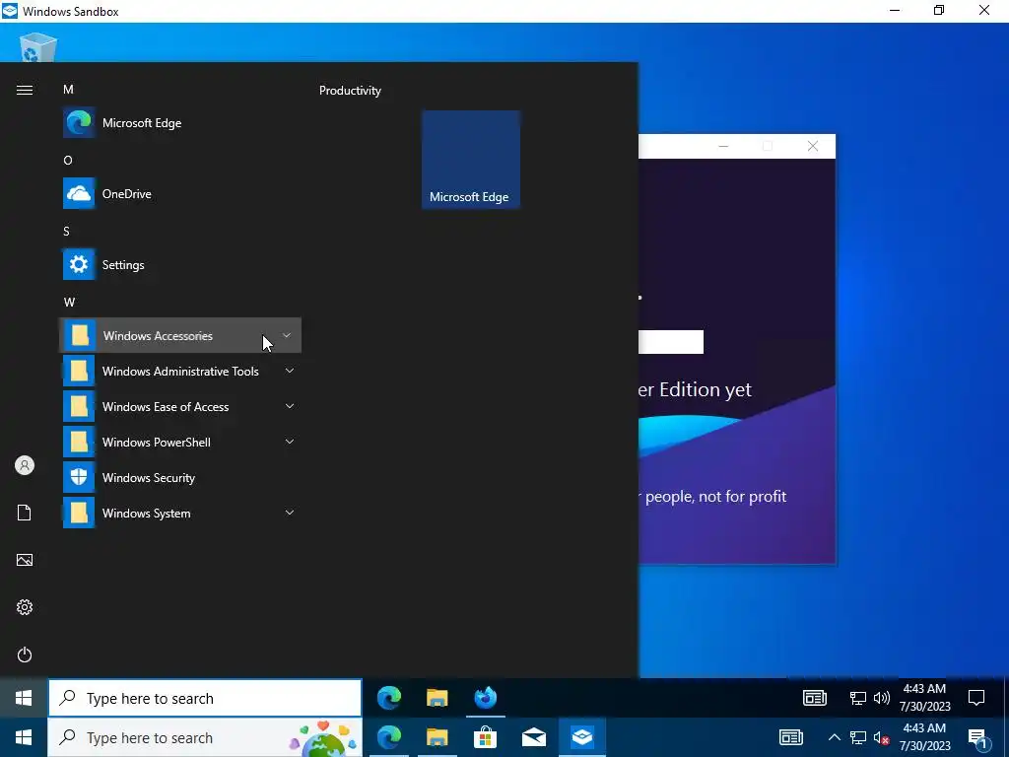
Task: Minimize the Windows Sandbox window
Action: pos(895,10)
